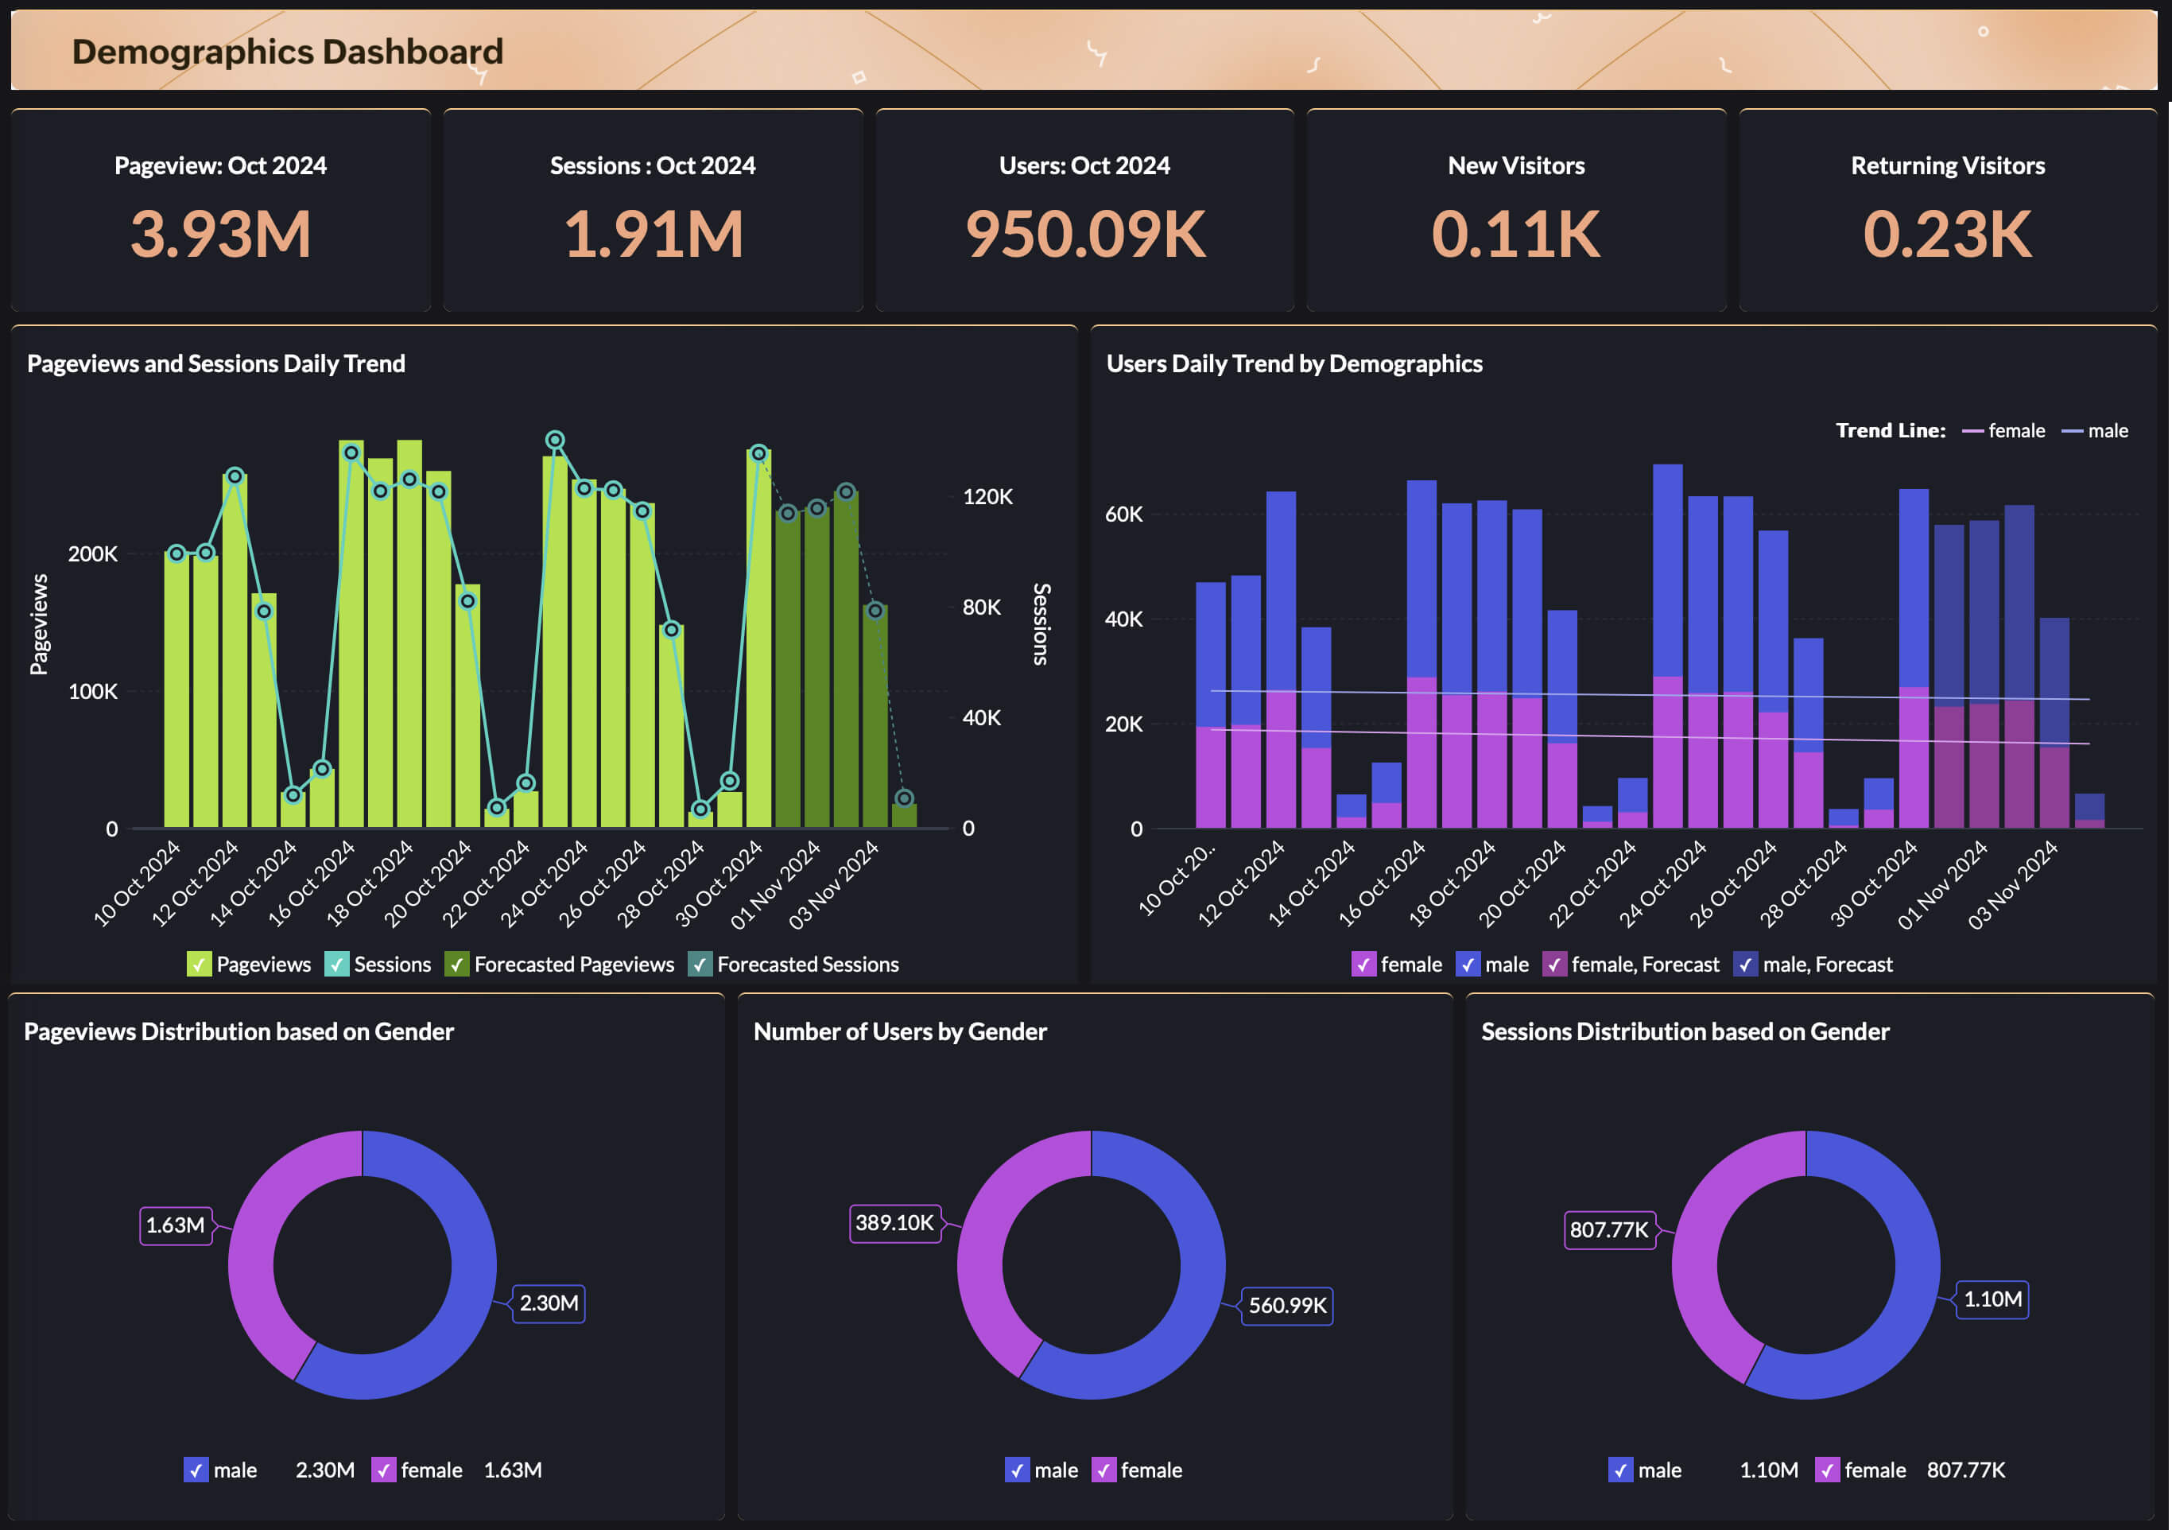Click the 1.10M sessions donut label
The width and height of the screenshot is (2172, 1530).
[x=1992, y=1299]
